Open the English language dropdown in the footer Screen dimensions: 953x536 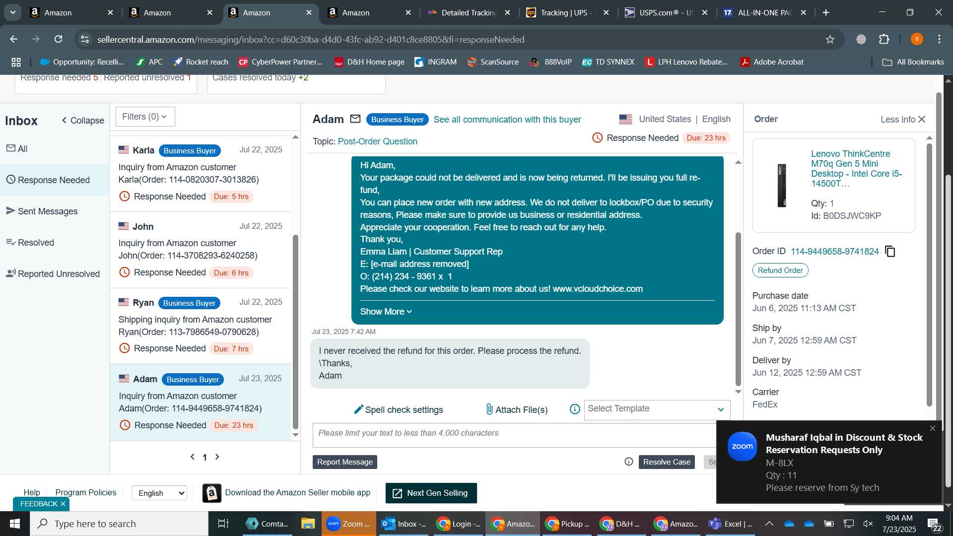pyautogui.click(x=159, y=493)
